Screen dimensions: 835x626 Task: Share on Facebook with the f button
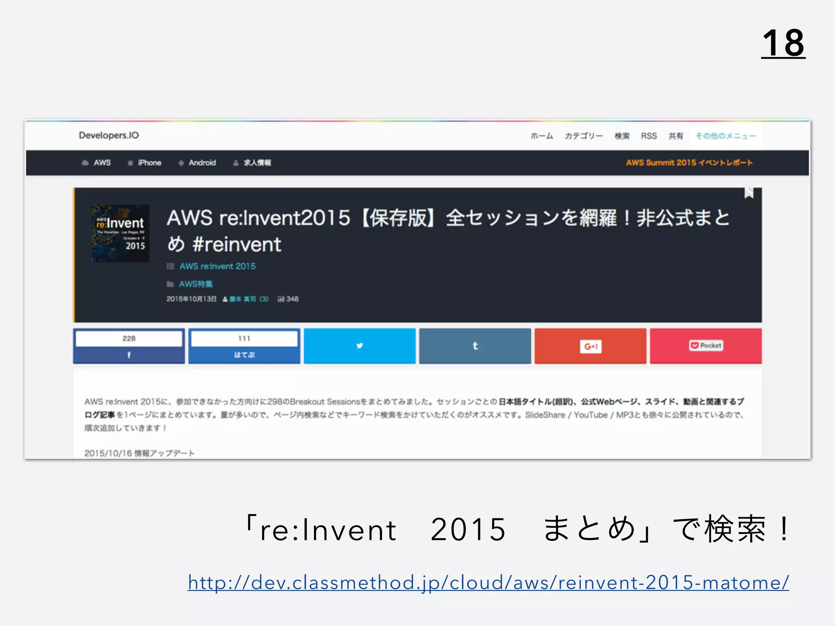(x=129, y=355)
